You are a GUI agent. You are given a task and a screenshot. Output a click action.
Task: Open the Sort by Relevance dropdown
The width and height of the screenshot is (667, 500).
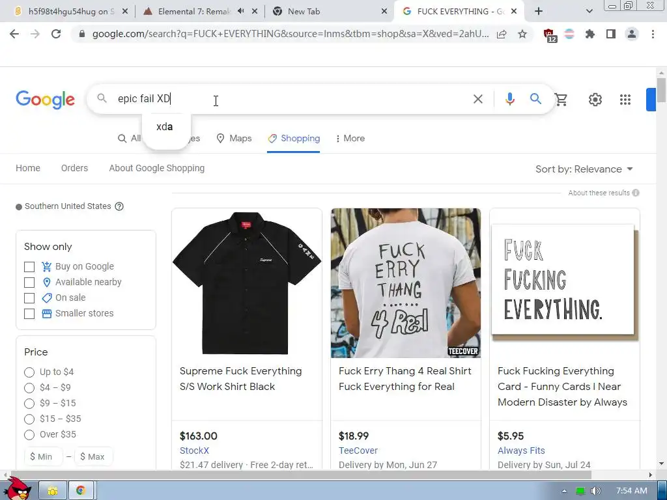[x=584, y=169]
